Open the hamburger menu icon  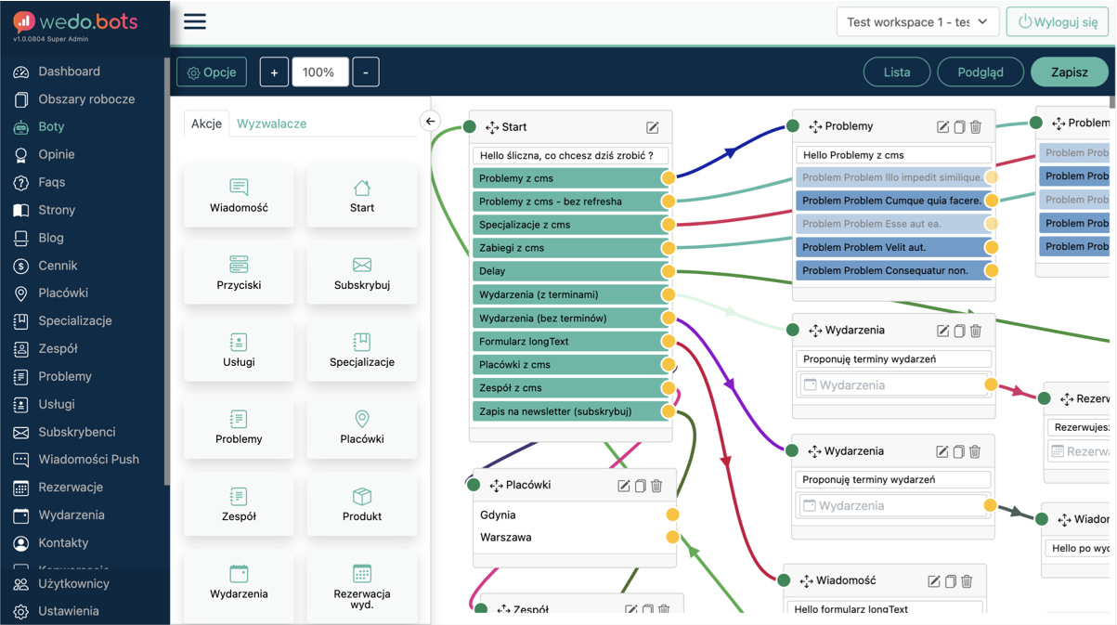(195, 21)
